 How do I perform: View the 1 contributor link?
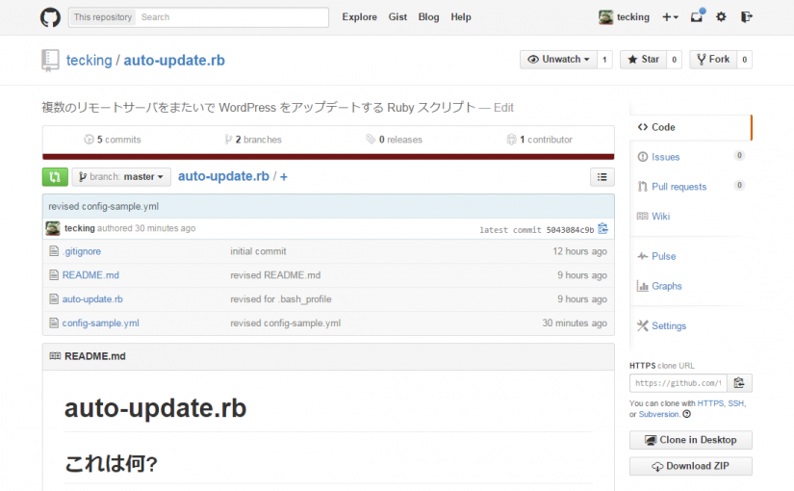click(539, 140)
